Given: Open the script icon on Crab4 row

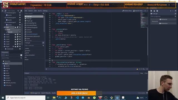Looking at the screenshot, I should click(18, 42).
